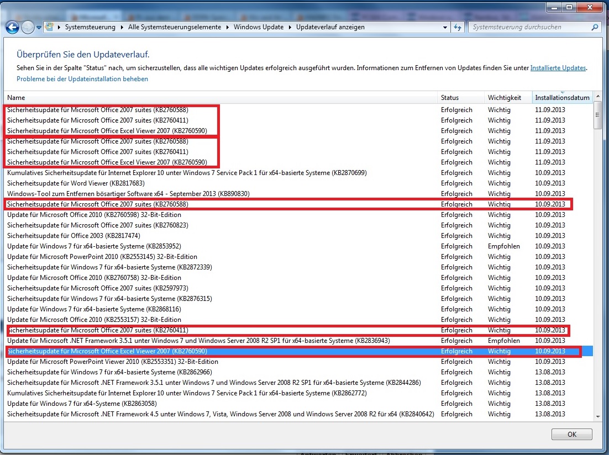Select .NET Framework 3.5.1 security update (KB2844286)

[298, 383]
